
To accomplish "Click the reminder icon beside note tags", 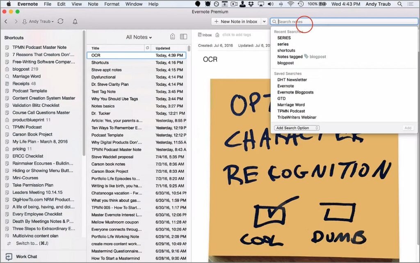I will [x=217, y=35].
